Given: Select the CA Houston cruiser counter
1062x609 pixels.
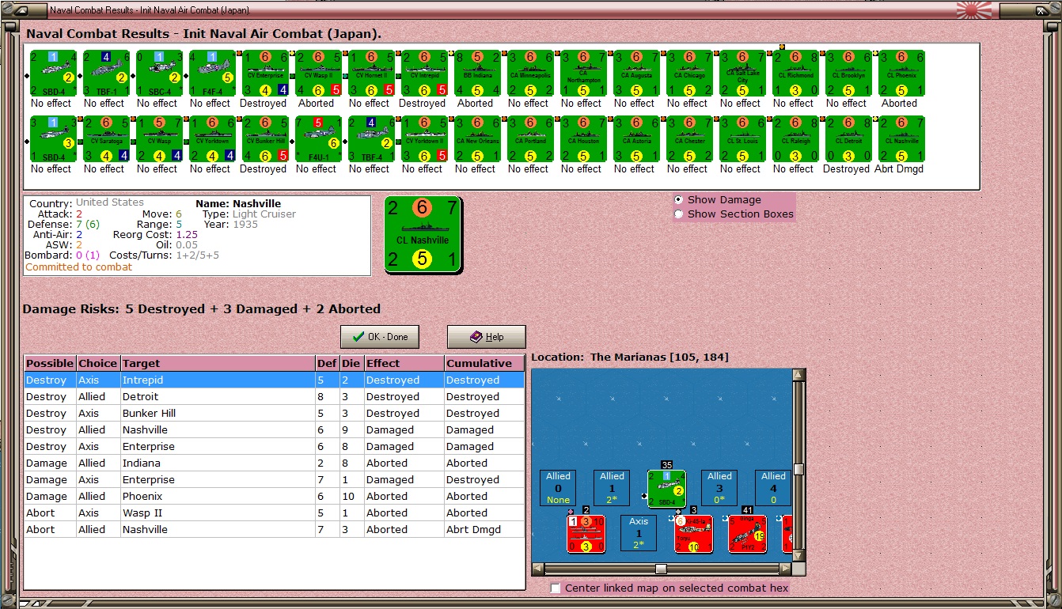Looking at the screenshot, I should (x=582, y=139).
